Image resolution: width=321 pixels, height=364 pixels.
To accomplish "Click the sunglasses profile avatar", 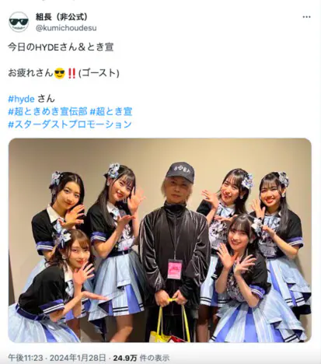I will click(19, 22).
